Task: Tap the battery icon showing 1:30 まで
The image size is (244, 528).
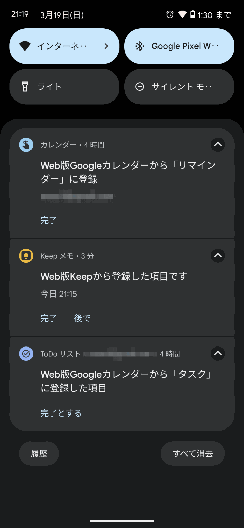Action: (193, 15)
